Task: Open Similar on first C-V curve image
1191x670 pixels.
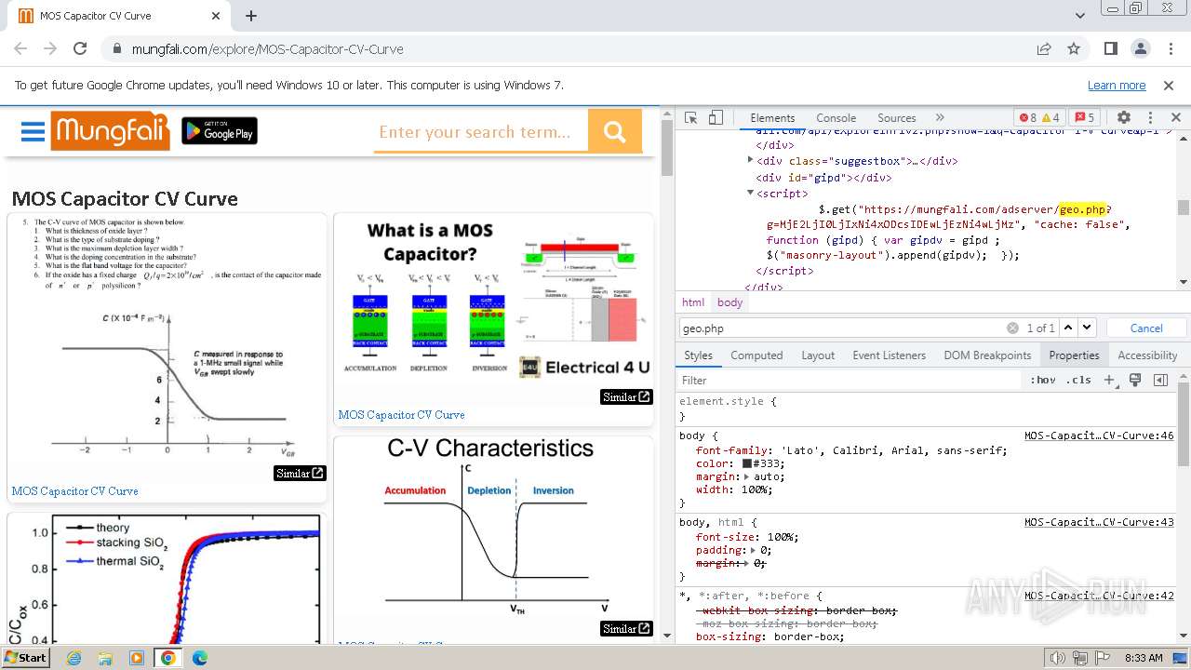Action: pyautogui.click(x=300, y=473)
